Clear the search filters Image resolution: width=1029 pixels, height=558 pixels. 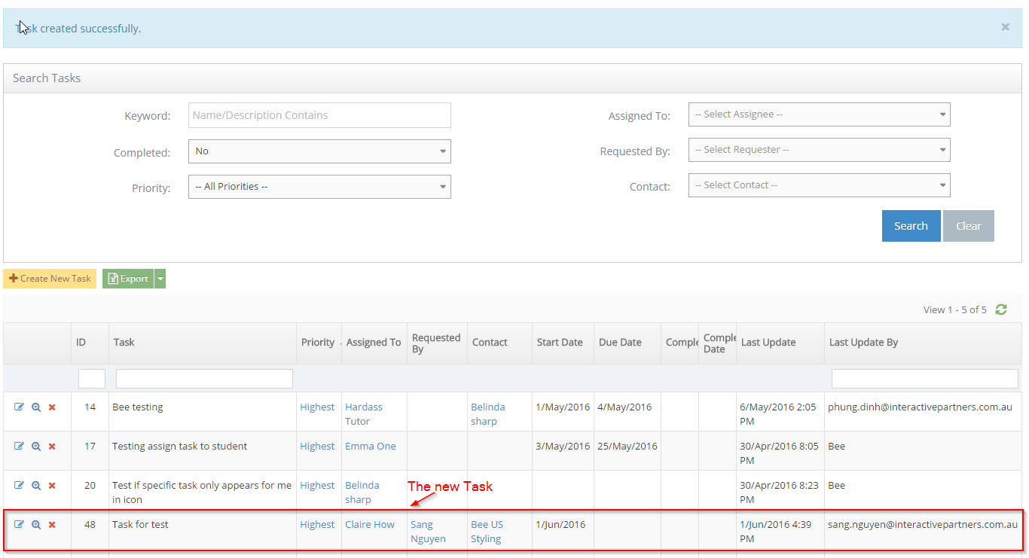(968, 226)
